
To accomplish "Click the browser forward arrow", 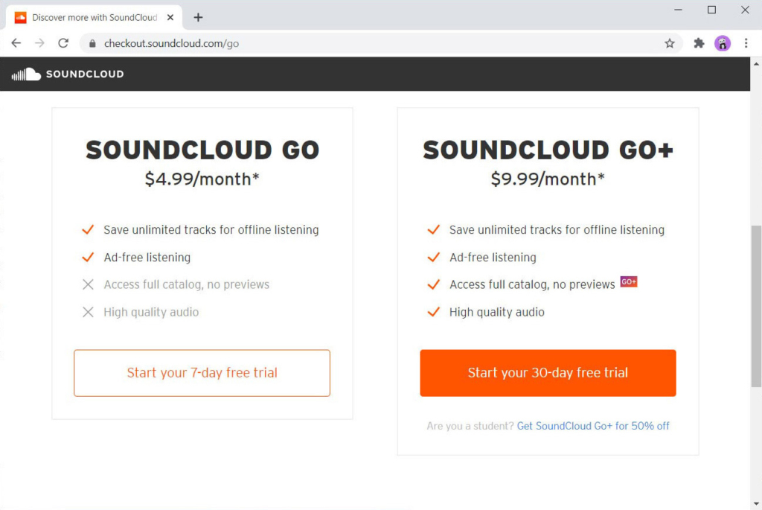I will 40,43.
